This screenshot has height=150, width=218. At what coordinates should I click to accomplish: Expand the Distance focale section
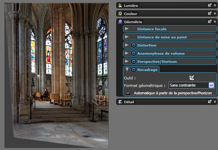tap(127, 29)
